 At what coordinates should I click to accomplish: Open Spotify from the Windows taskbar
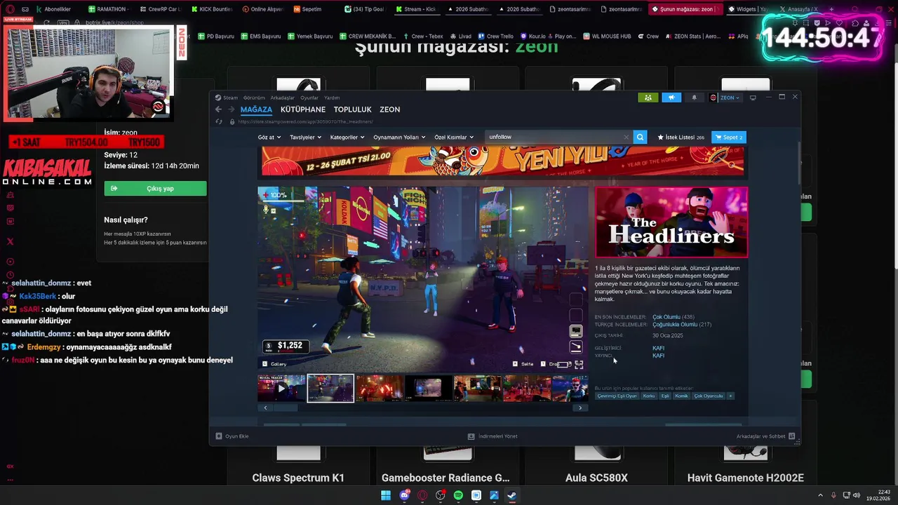(x=458, y=495)
